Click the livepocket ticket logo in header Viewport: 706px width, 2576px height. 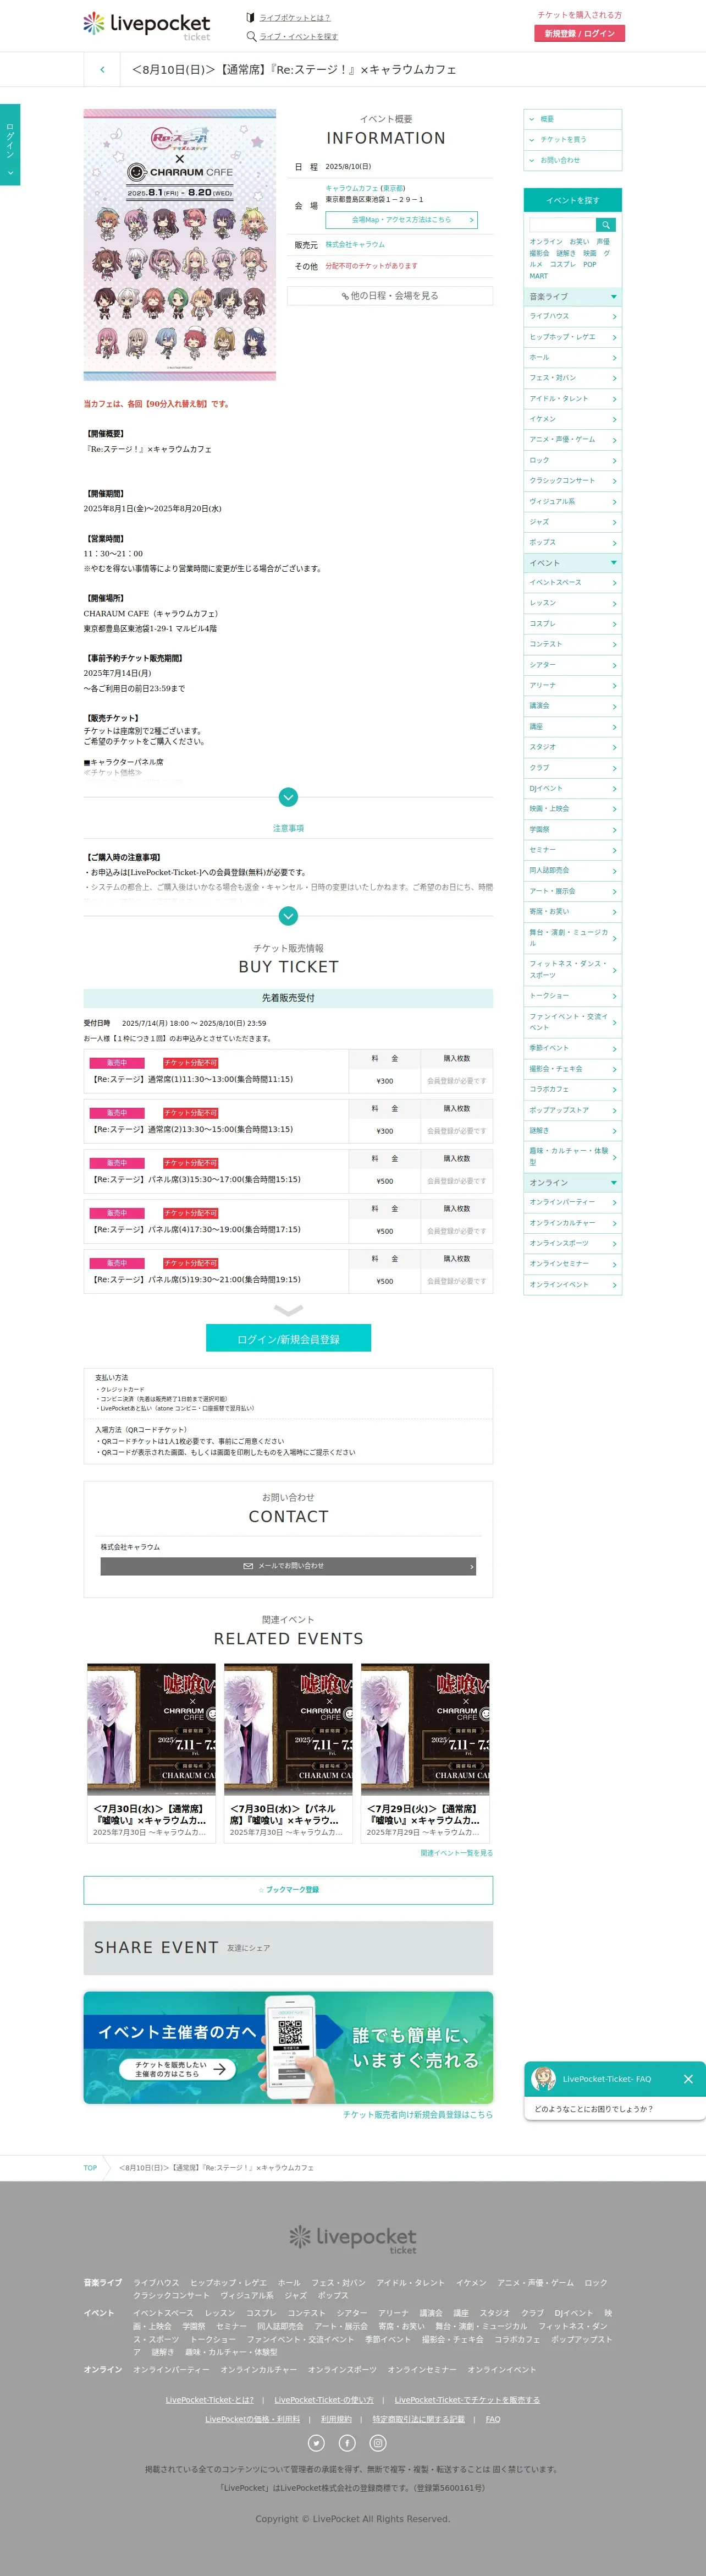tap(147, 25)
